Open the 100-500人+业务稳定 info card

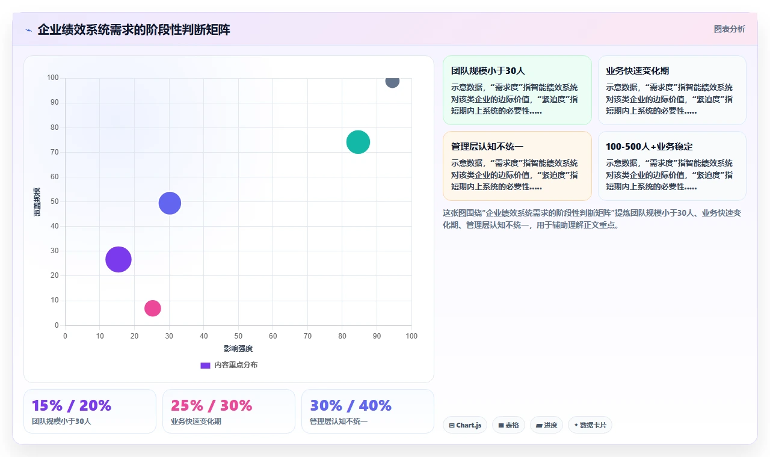point(672,166)
